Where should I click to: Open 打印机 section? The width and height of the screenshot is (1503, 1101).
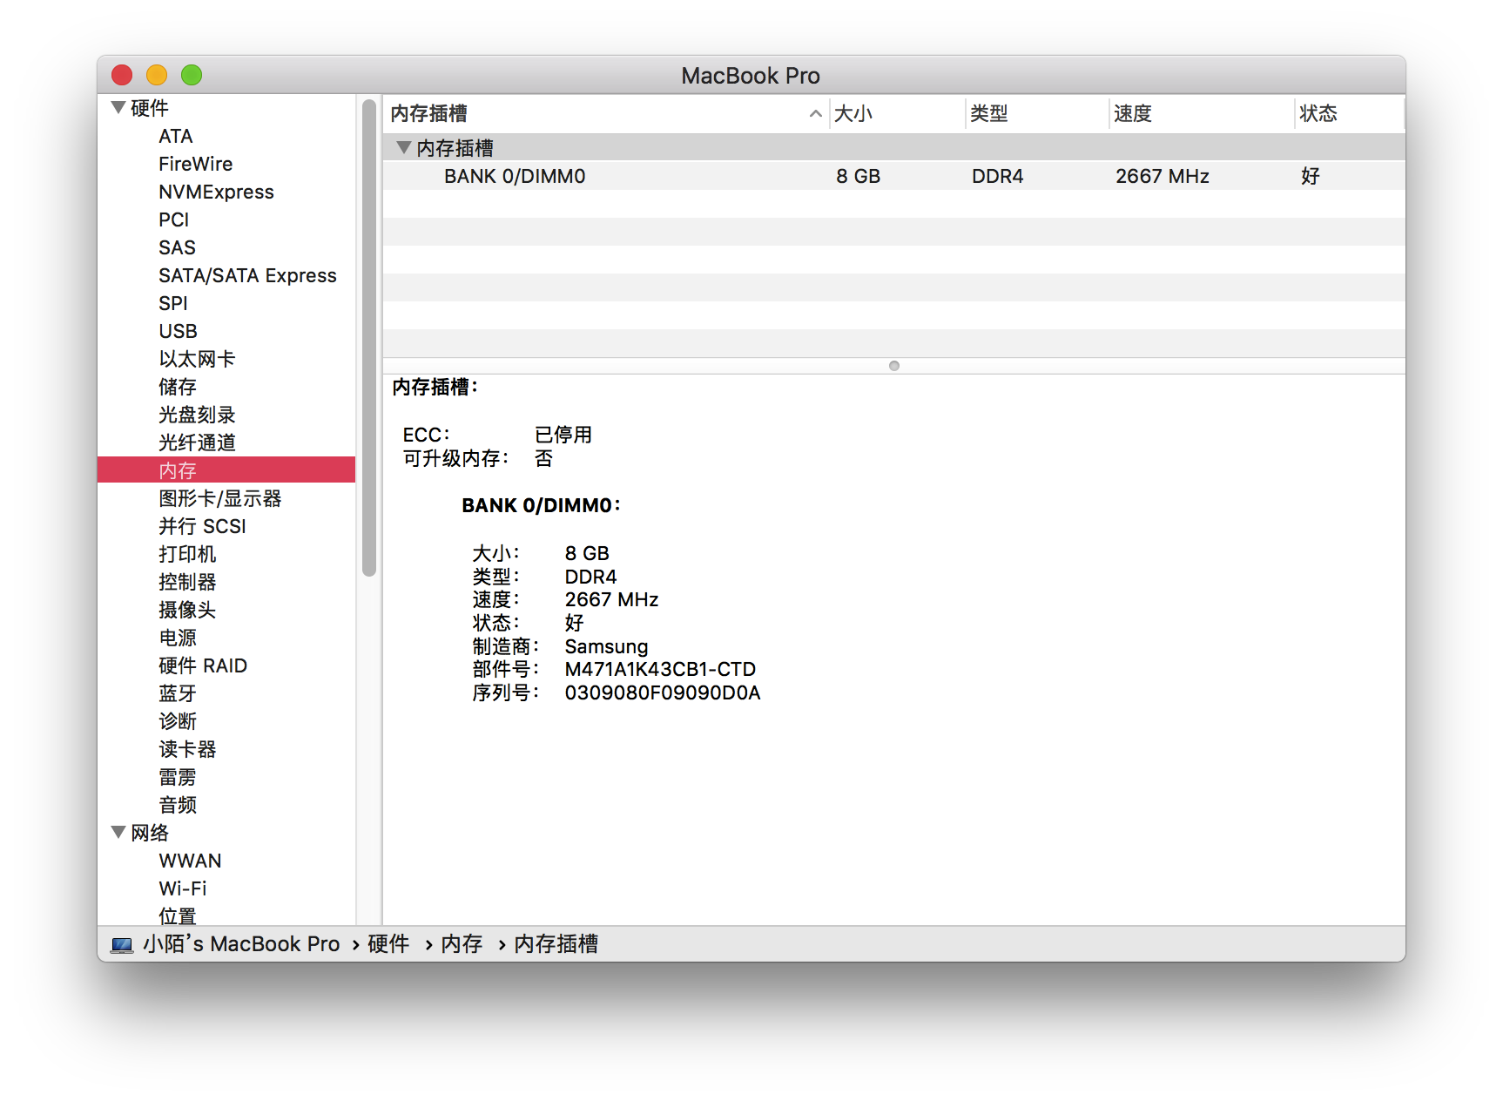187,554
